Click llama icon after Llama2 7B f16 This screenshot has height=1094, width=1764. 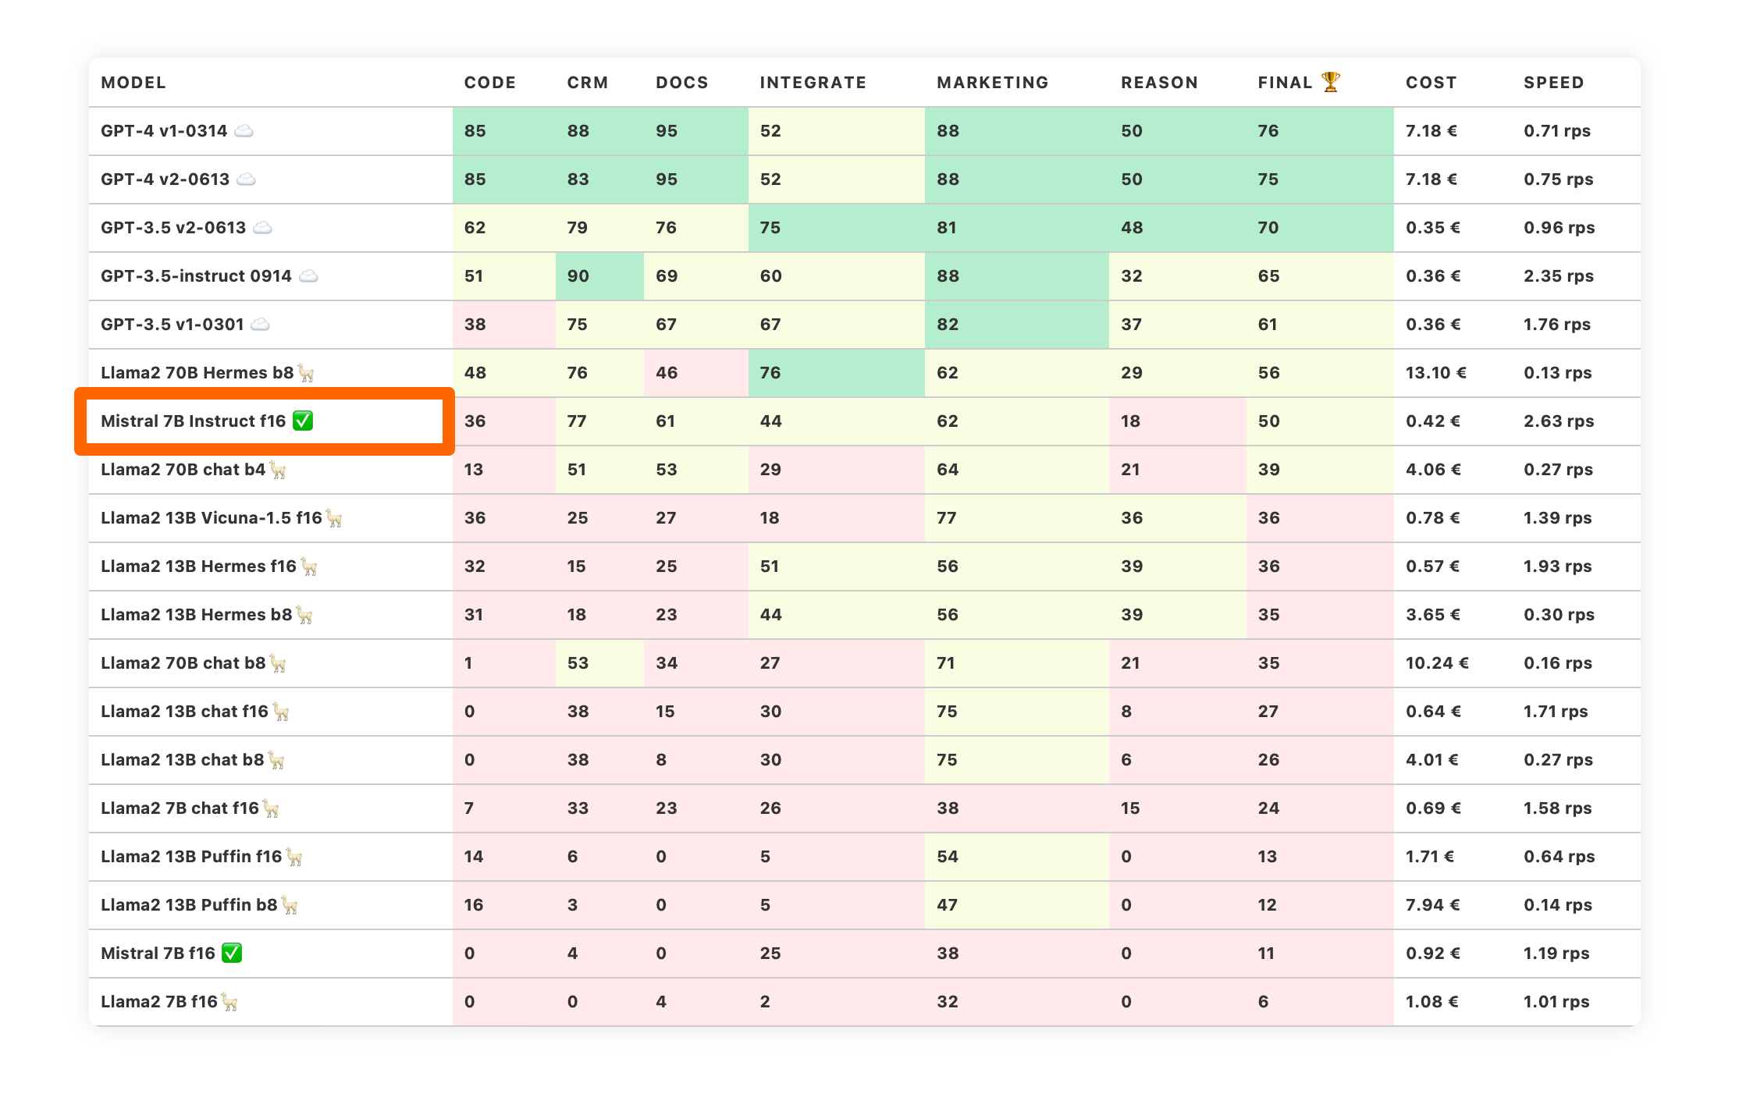229,1002
